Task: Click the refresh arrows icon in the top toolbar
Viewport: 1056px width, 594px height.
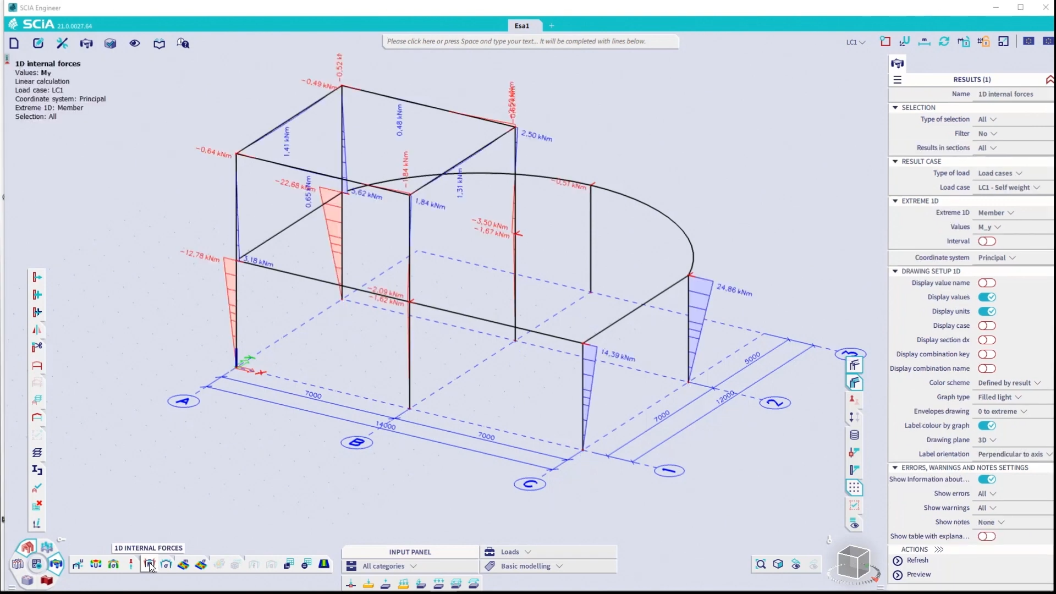Action: [944, 41]
